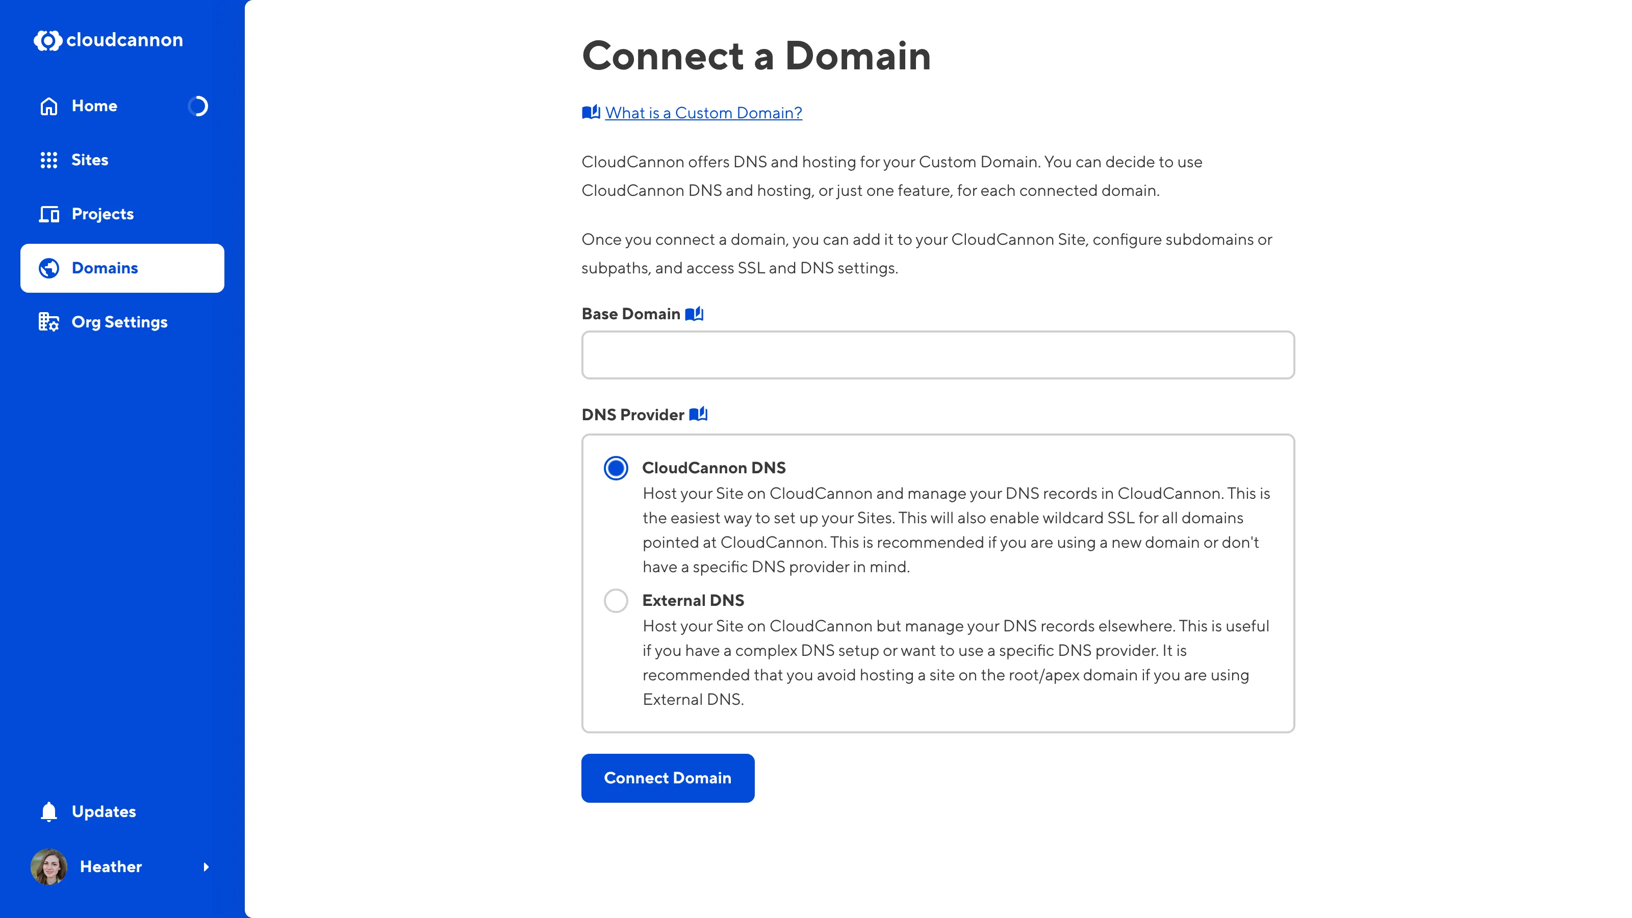Expand the Heather account menu chevron

click(207, 868)
